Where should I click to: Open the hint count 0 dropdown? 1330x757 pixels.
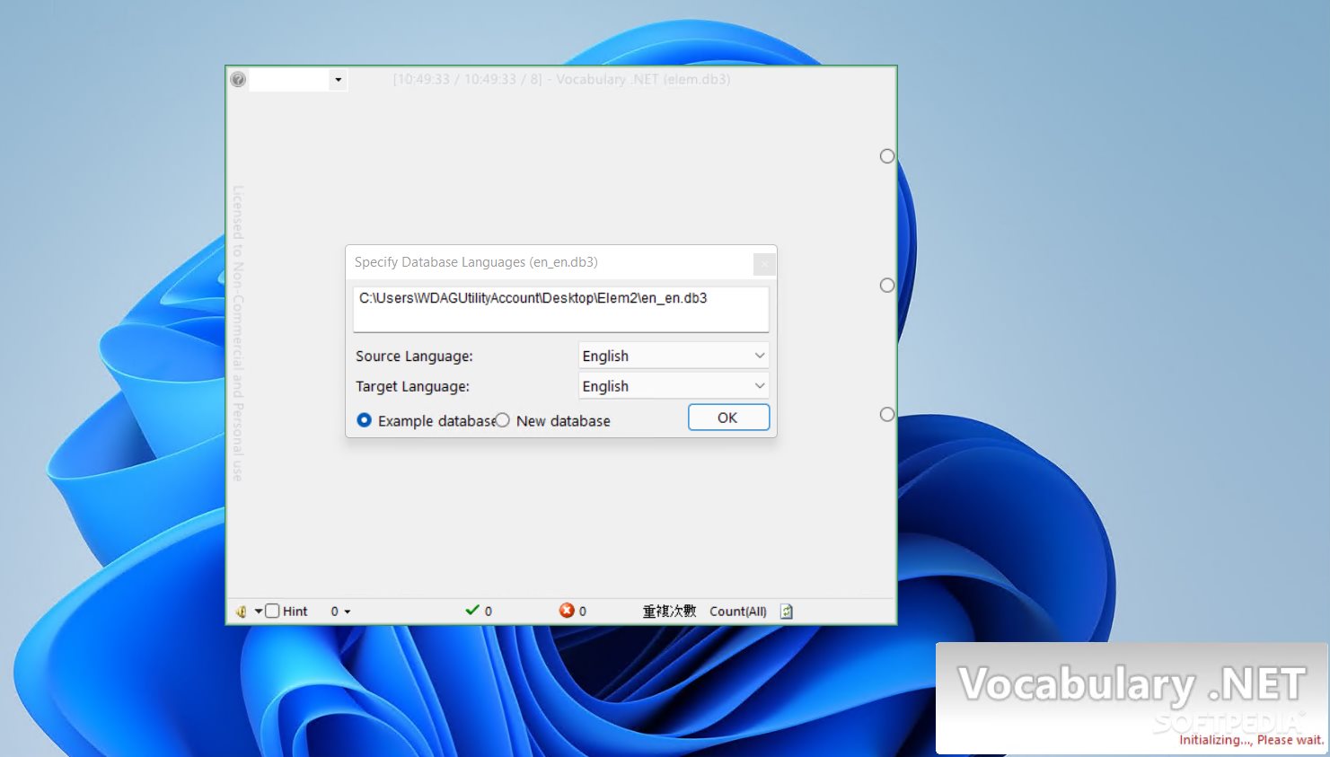[340, 612]
